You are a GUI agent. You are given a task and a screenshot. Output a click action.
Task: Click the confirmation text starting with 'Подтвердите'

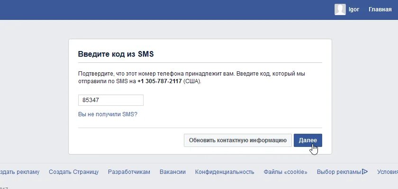tap(191, 77)
